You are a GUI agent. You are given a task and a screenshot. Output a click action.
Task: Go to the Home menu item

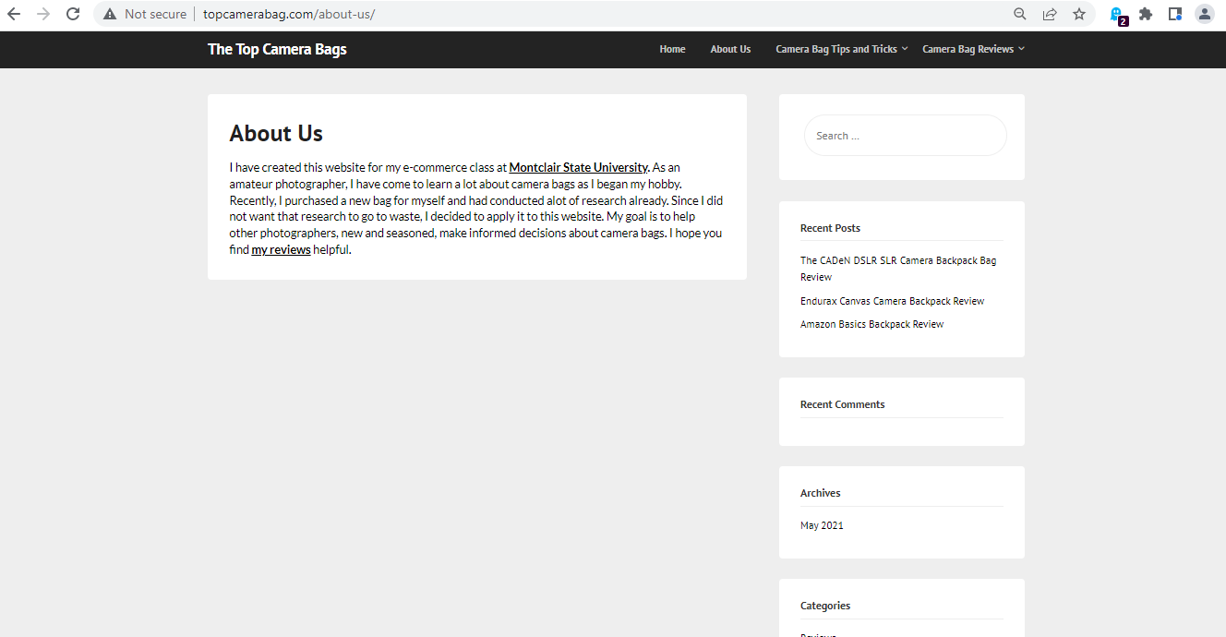[x=672, y=49]
